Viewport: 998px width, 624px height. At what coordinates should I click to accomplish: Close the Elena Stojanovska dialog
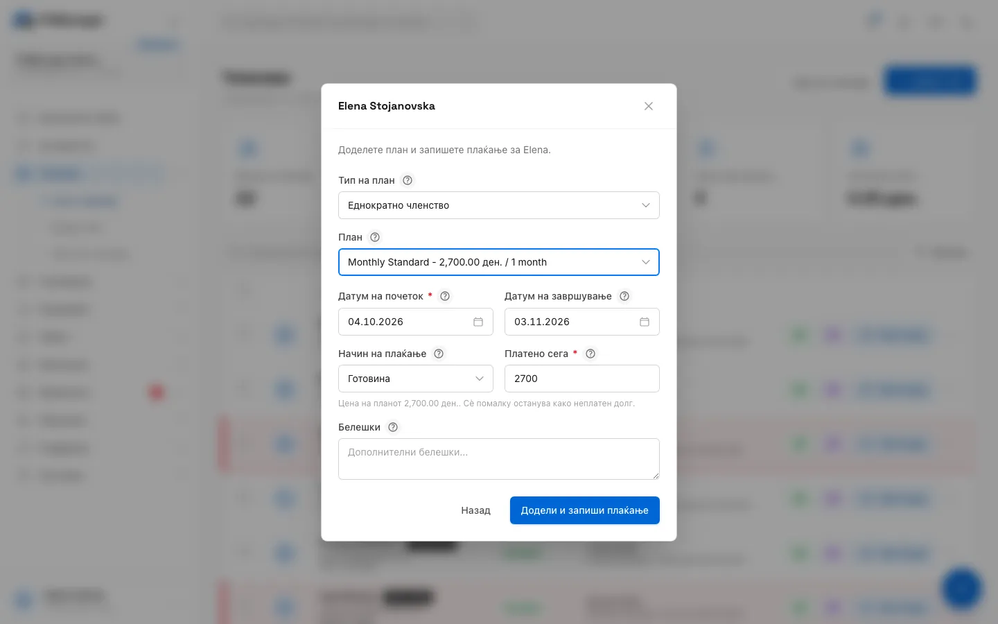pos(649,106)
